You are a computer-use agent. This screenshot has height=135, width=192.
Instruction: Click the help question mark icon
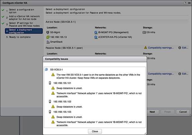click(185, 3)
